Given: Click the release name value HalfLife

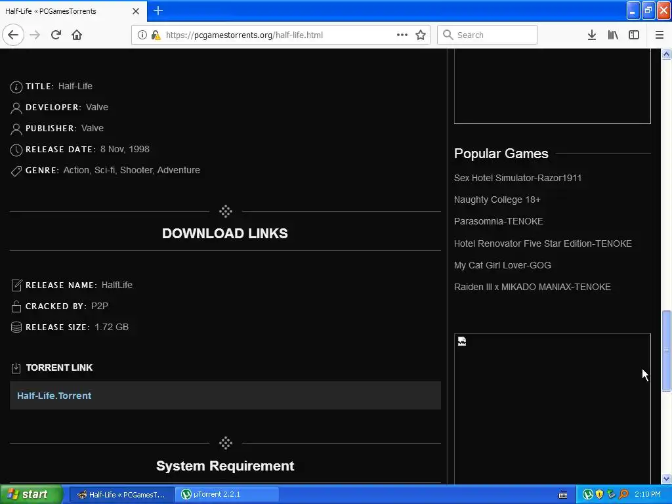Looking at the screenshot, I should (117, 285).
